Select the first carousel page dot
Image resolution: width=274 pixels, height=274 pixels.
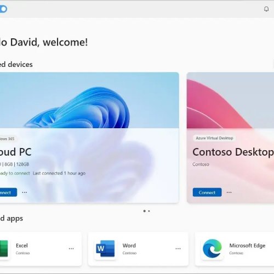[x=145, y=211]
